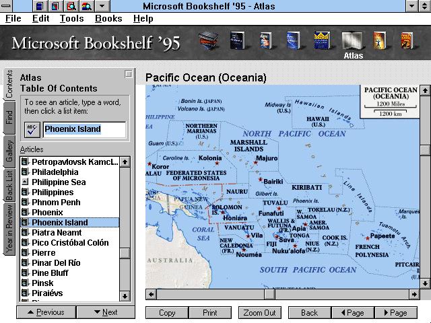
Task: Click the article search field containing Phoenix Island
Action: [84, 129]
